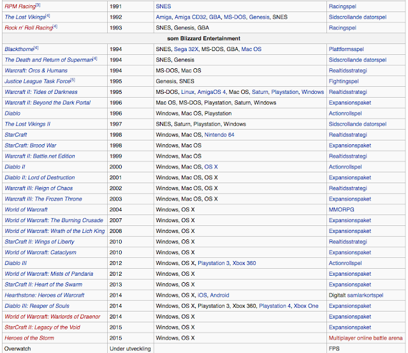Viewport: 408px width, 353px height.
Task: Click the Mac OS link in Blackthorne row
Action: tap(251, 49)
